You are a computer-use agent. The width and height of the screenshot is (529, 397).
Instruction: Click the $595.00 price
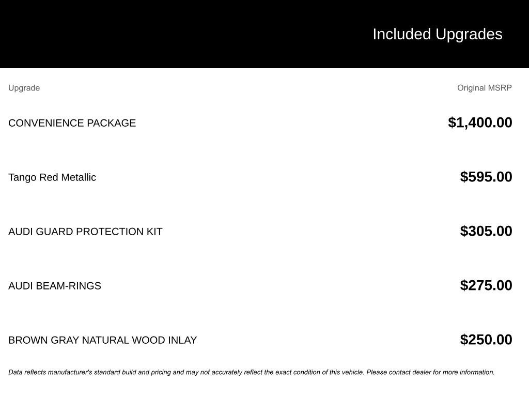[486, 177]
